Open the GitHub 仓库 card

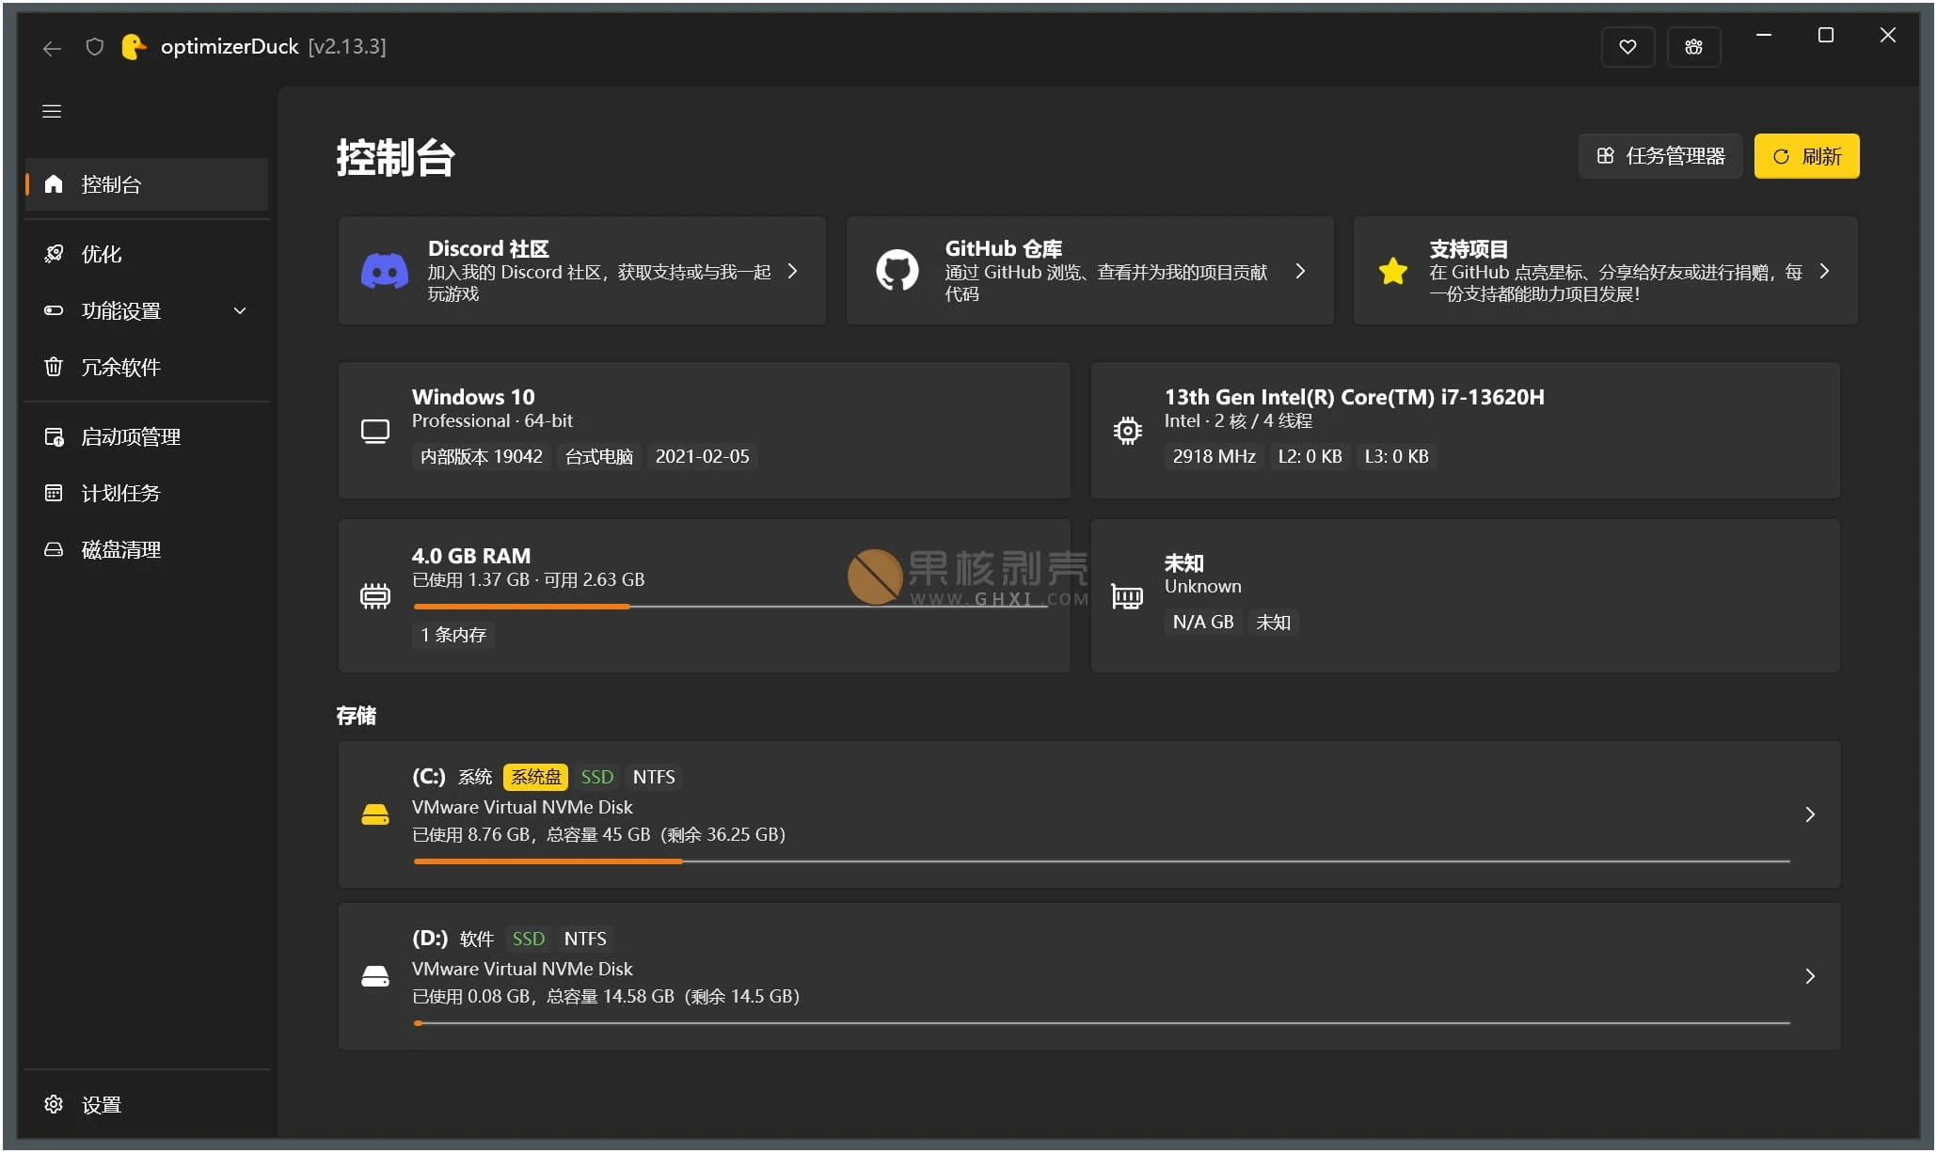pyautogui.click(x=1089, y=271)
